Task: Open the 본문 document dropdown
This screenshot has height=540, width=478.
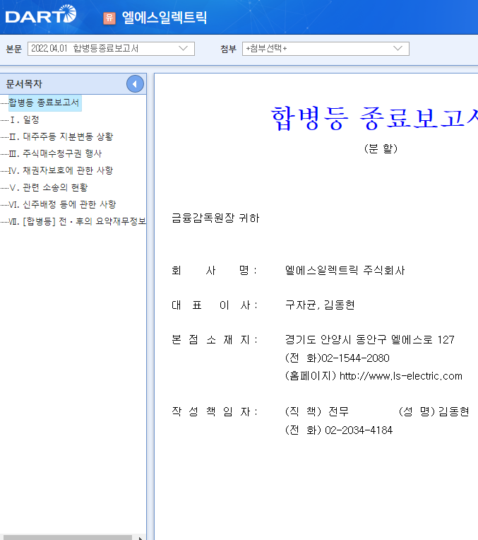Action: pyautogui.click(x=111, y=49)
